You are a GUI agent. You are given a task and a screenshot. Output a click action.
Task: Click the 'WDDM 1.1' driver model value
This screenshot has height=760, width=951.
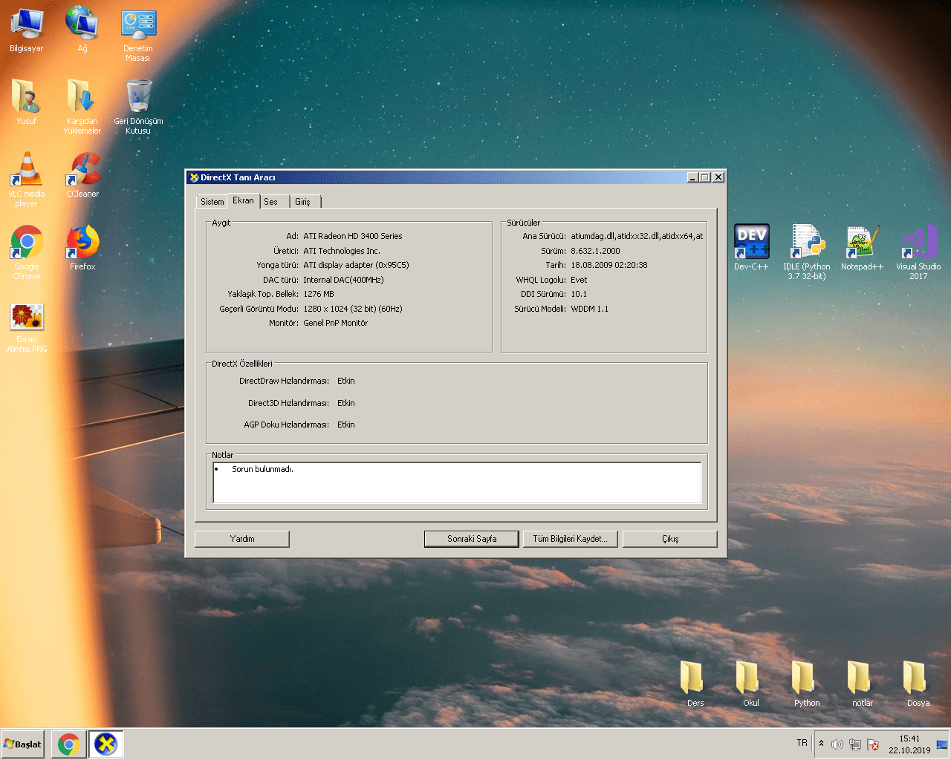pyautogui.click(x=589, y=309)
